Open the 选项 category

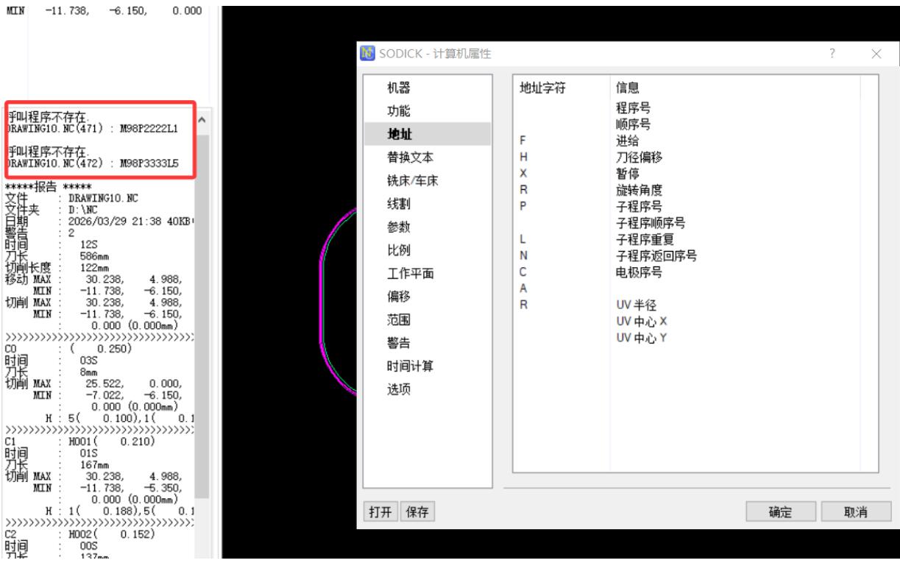click(399, 389)
